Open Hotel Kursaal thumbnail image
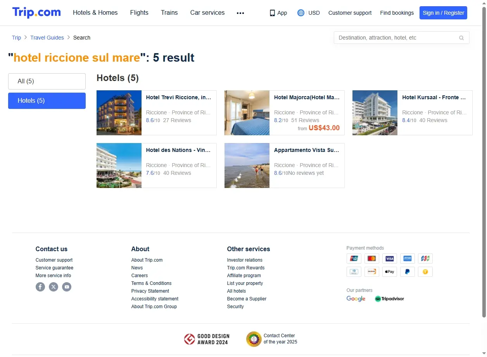Screen dimensions: 487x357 (375, 113)
